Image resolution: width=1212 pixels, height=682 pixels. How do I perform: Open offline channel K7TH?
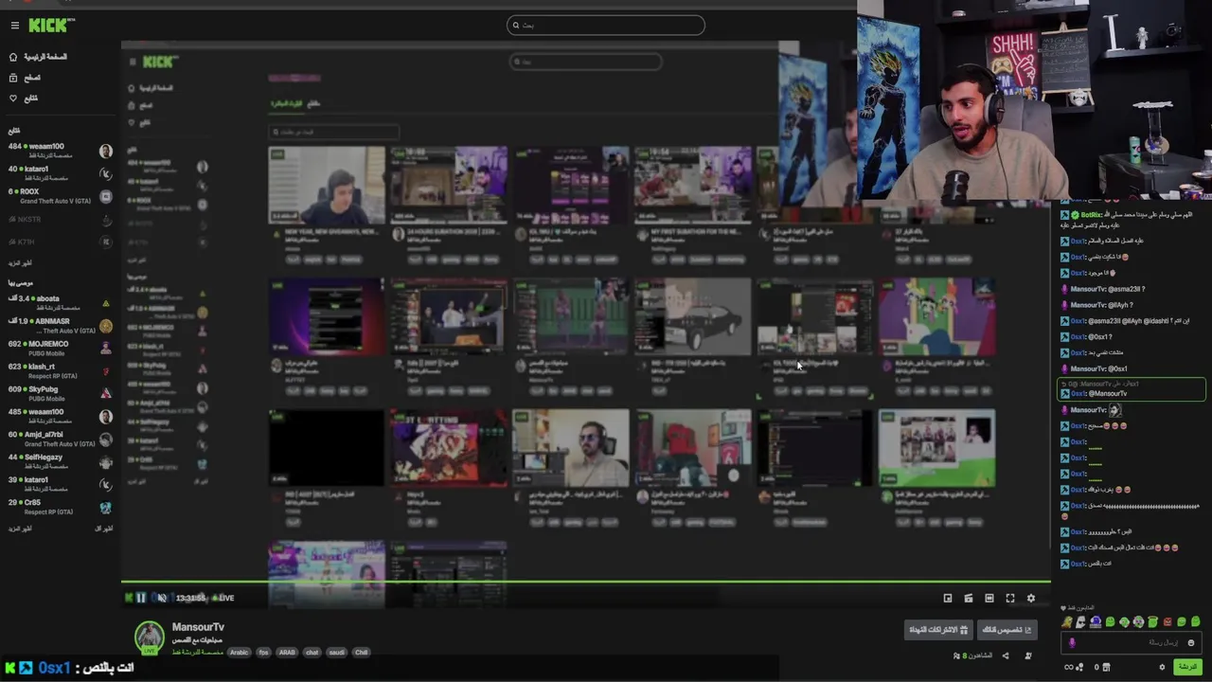coord(59,242)
